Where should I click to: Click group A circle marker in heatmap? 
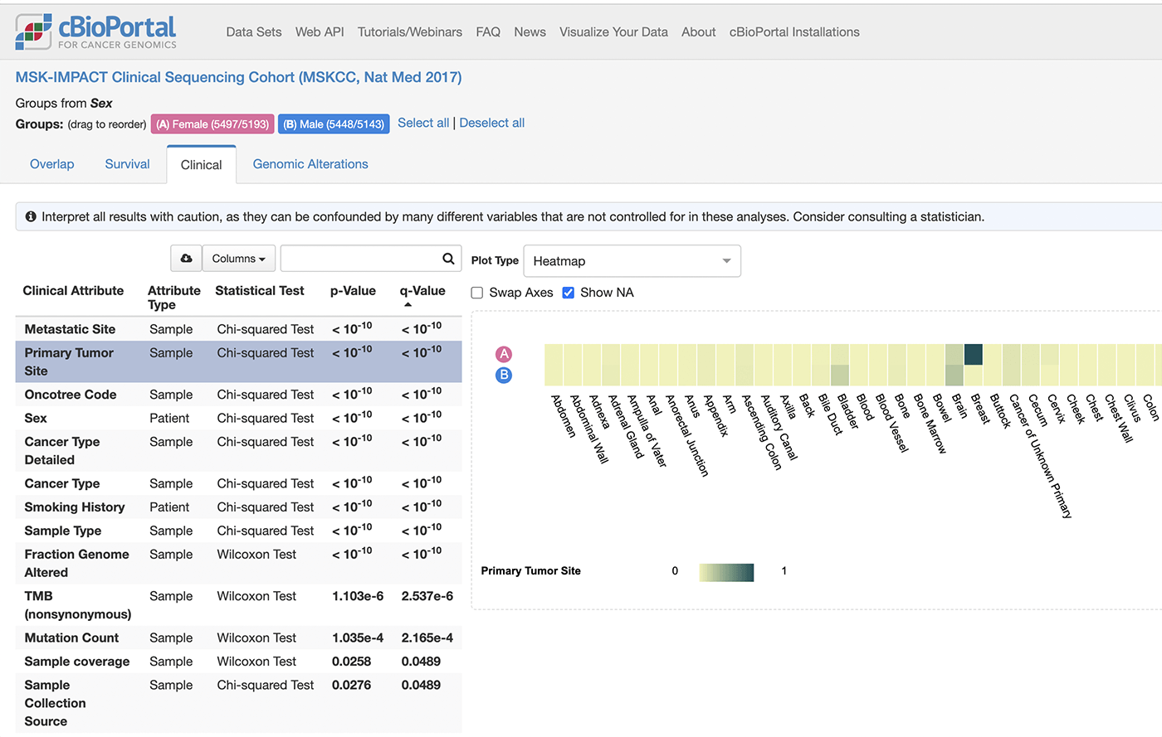coord(504,354)
